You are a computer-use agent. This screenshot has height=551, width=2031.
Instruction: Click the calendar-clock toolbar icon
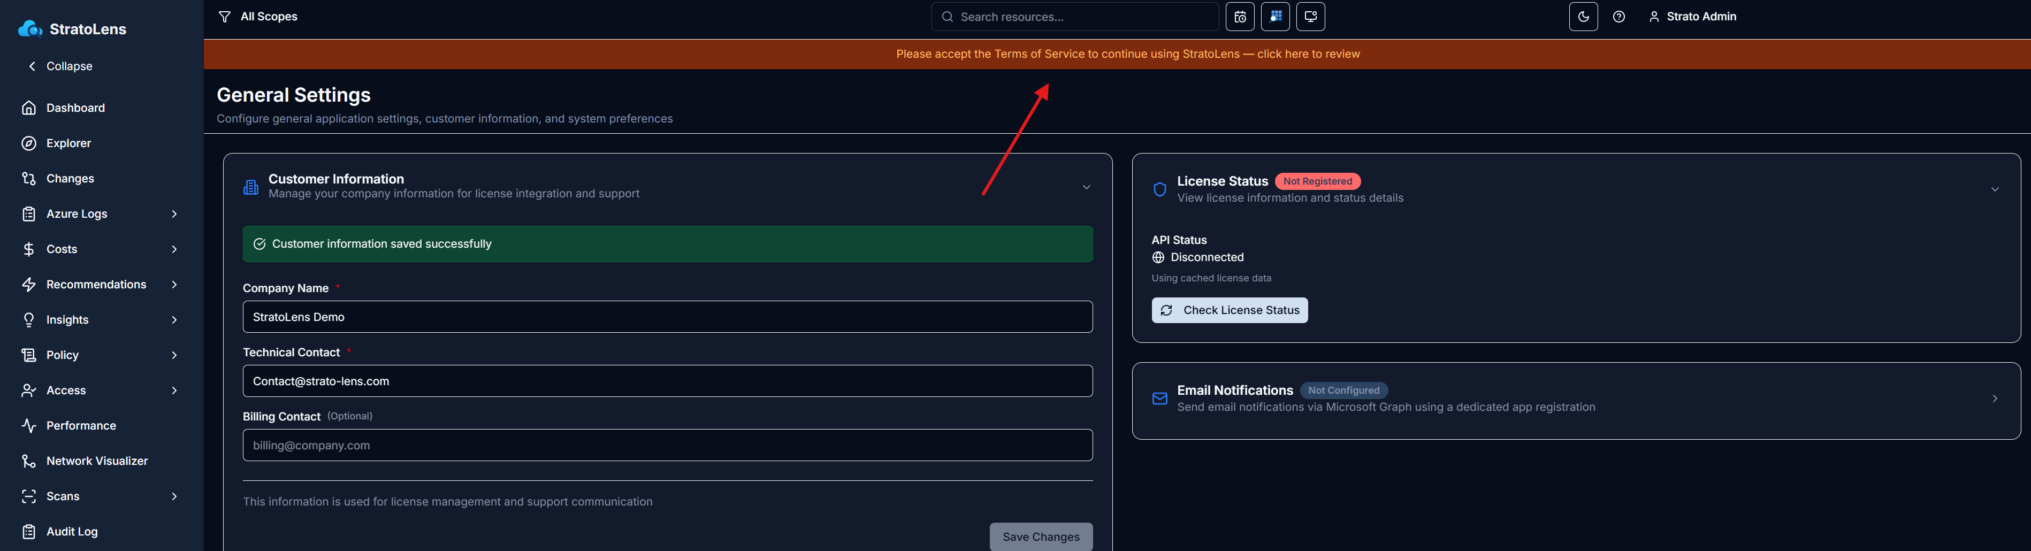tap(1240, 17)
